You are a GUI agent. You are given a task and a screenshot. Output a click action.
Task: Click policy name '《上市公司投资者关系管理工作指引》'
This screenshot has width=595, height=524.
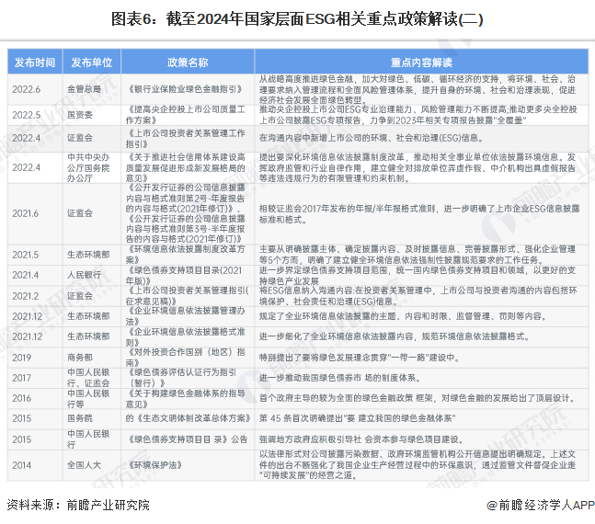coord(186,139)
